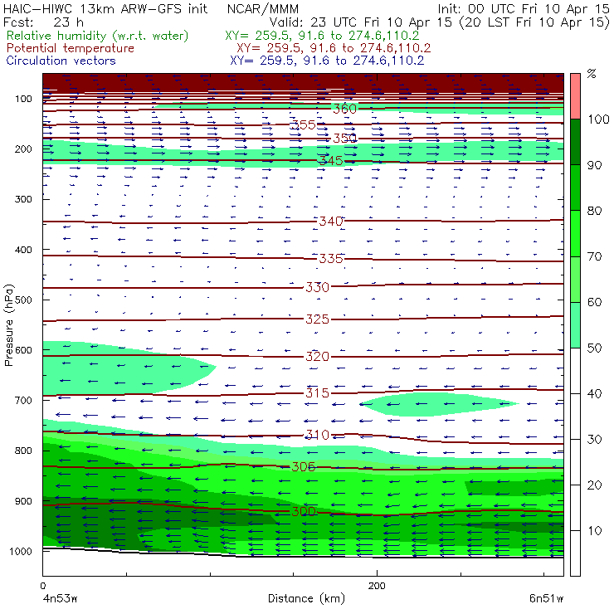614x614 pixels.
Task: Click the 345 contour label
Action: (331, 160)
